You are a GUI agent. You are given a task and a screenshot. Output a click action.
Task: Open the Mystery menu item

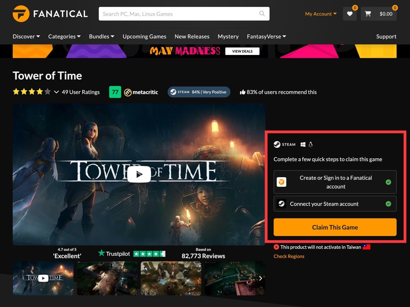coord(228,36)
